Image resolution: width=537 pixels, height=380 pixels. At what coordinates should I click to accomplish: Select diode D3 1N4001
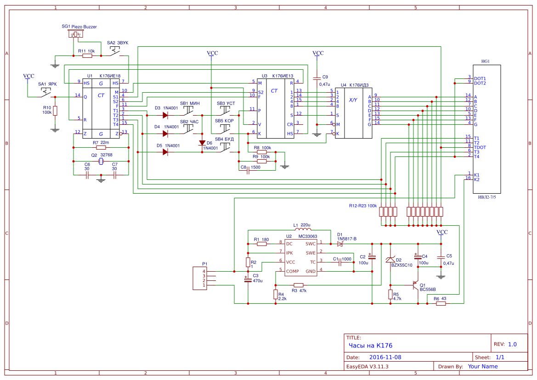point(165,115)
